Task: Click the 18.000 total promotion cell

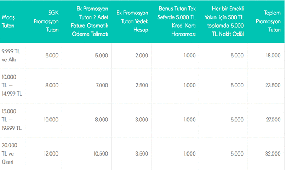Action: tap(273, 56)
